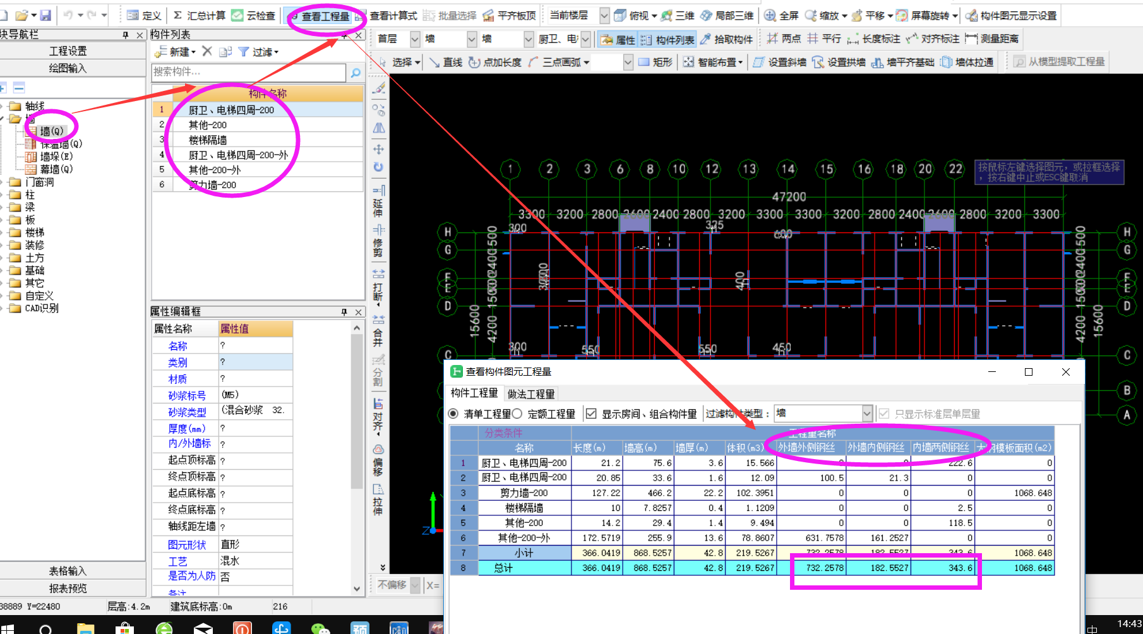1143x634 pixels.
Task: Select 点加长度 tool
Action: coord(494,62)
